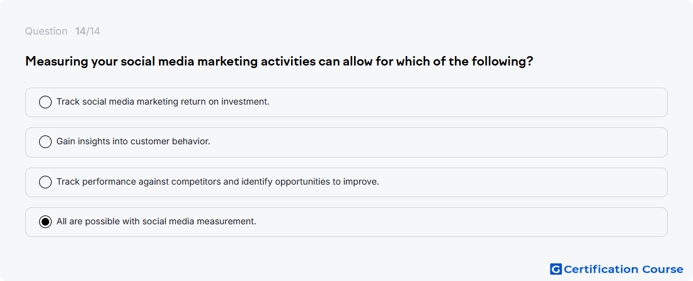
Task: Click the text 'Track social media marketing return on investment.'
Action: [x=163, y=101]
